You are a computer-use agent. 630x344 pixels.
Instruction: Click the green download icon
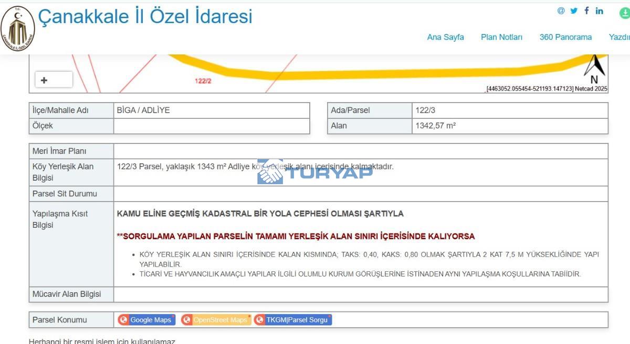click(625, 14)
